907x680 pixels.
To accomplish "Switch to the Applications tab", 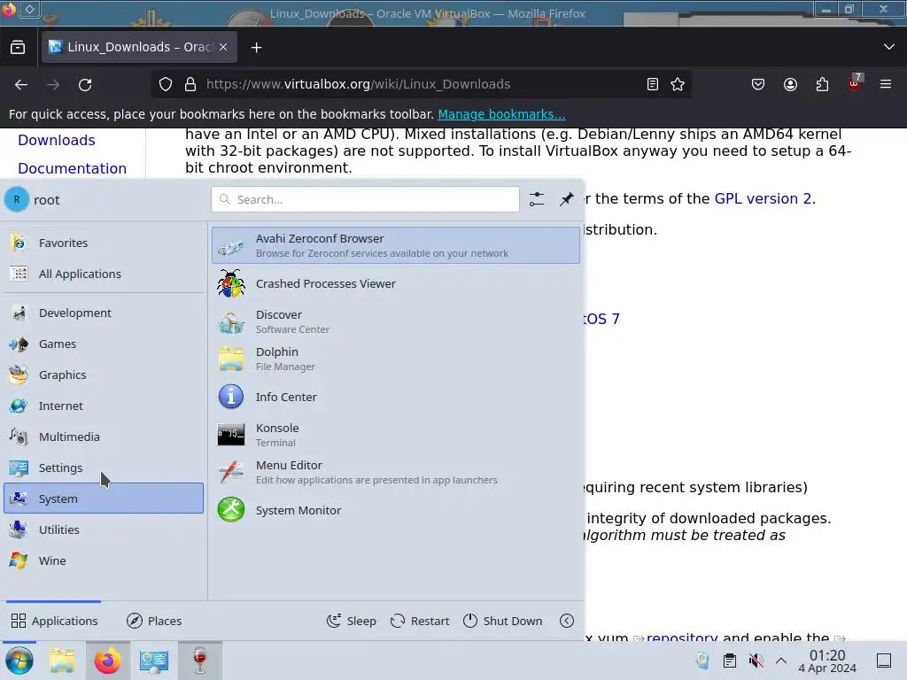I will pos(54,621).
